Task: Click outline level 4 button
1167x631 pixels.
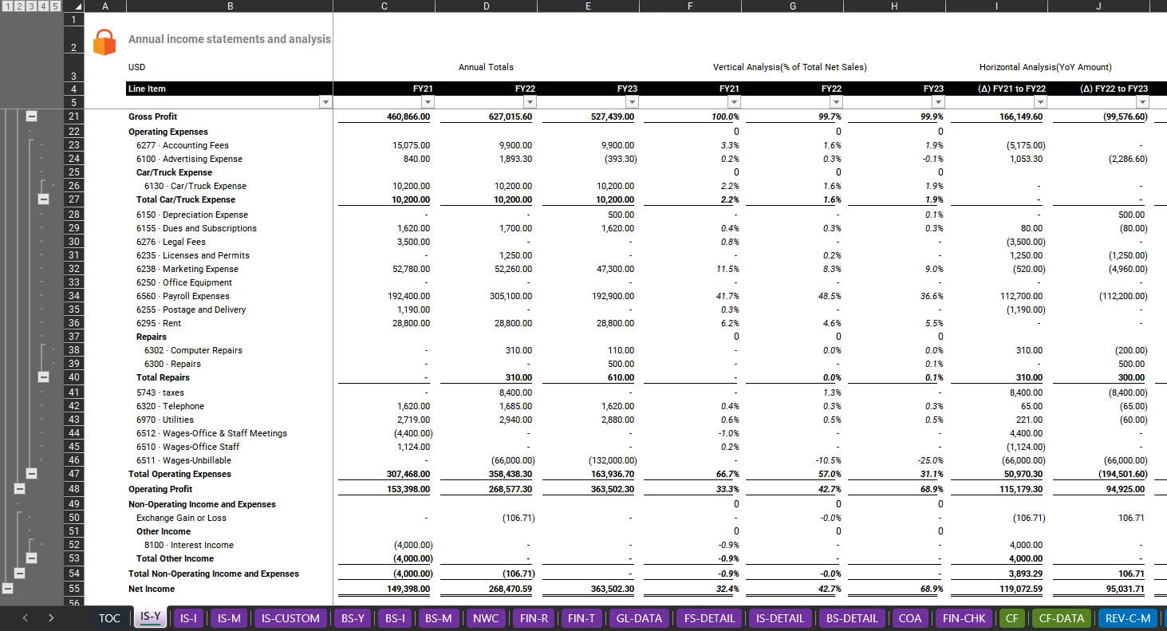Action: pyautogui.click(x=43, y=6)
